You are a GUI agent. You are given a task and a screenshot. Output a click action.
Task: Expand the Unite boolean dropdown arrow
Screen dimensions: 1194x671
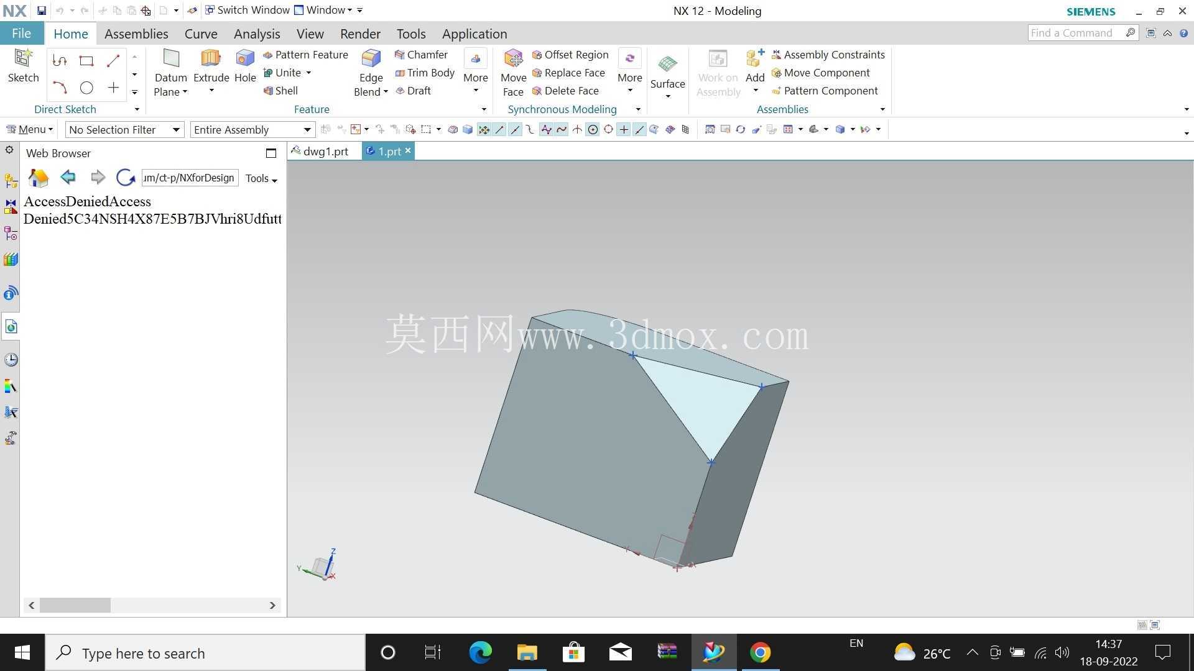[308, 73]
